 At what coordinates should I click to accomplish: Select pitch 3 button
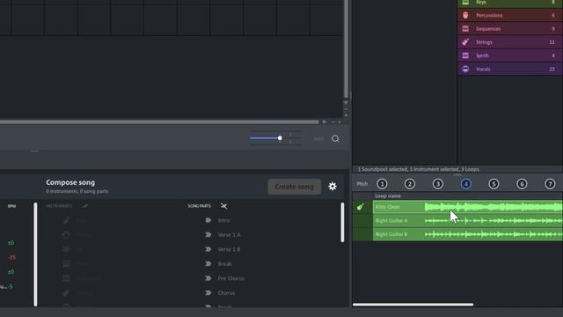click(438, 184)
